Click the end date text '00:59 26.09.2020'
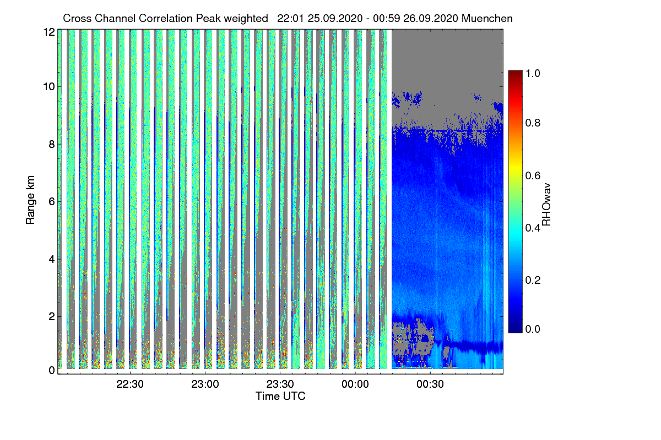This screenshot has width=661, height=440. [415, 18]
